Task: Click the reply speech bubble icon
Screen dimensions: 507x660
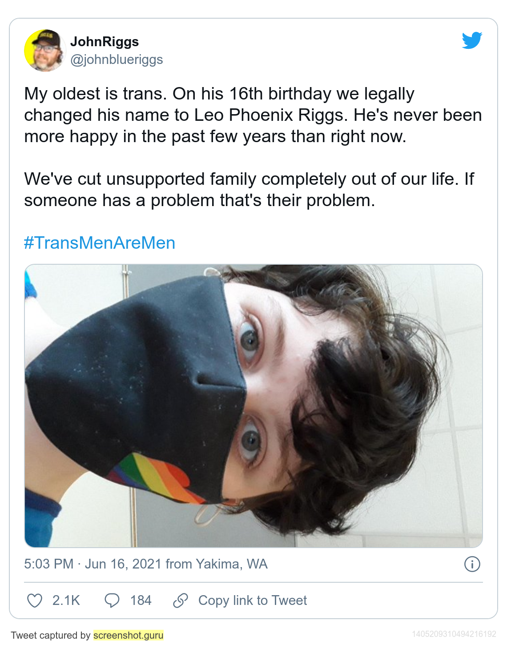Action: (x=112, y=600)
